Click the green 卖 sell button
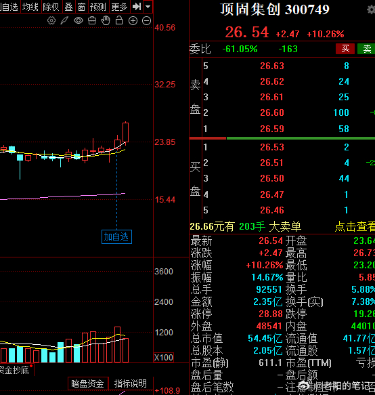 [x=366, y=49]
